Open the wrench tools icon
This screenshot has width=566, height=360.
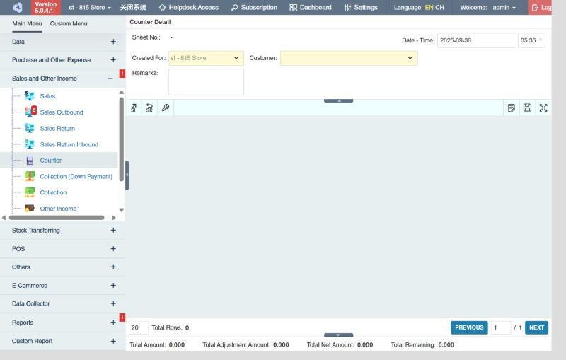(x=166, y=108)
